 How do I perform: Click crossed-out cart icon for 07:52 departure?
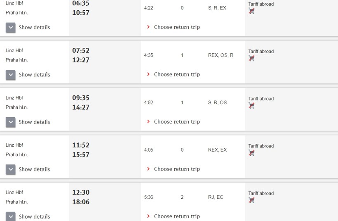(x=251, y=58)
